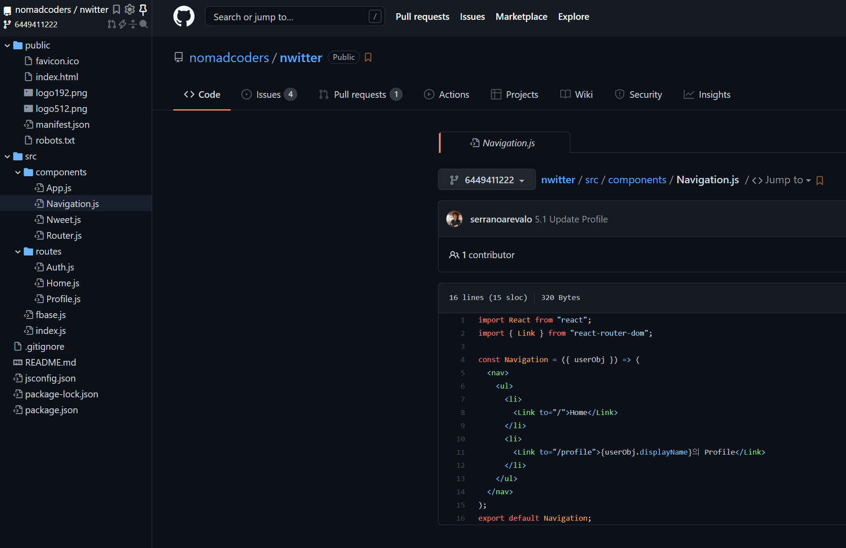Collapse the src folder chevron

pos(7,156)
